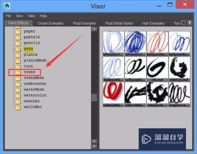Click the Visor application icon in title bar
The height and width of the screenshot is (154, 197).
pyautogui.click(x=7, y=6)
